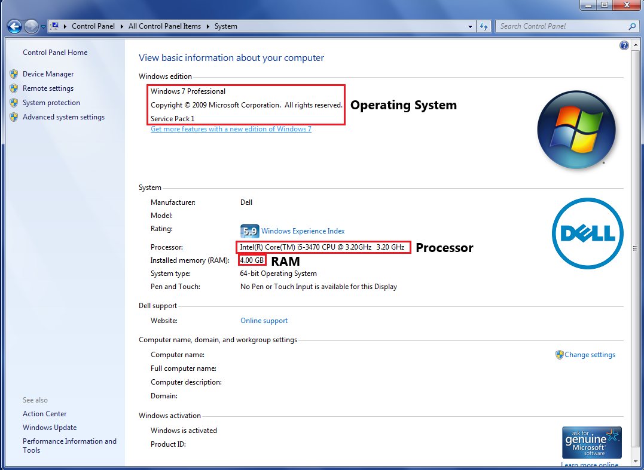This screenshot has height=470, width=644.
Task: Open Remote settings
Action: (48, 88)
